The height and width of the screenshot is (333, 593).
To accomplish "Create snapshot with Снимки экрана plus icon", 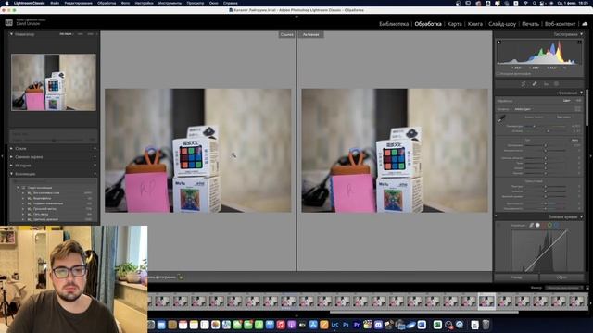I will [95, 156].
